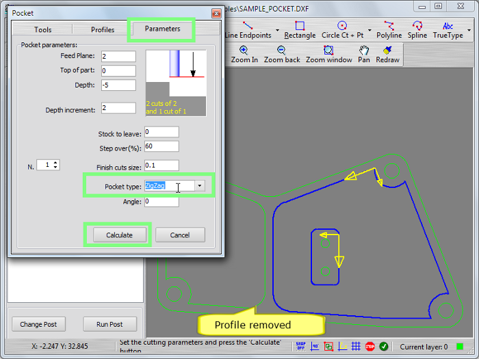Redraw the drawing view
The width and height of the screenshot is (479, 359).
tap(387, 55)
